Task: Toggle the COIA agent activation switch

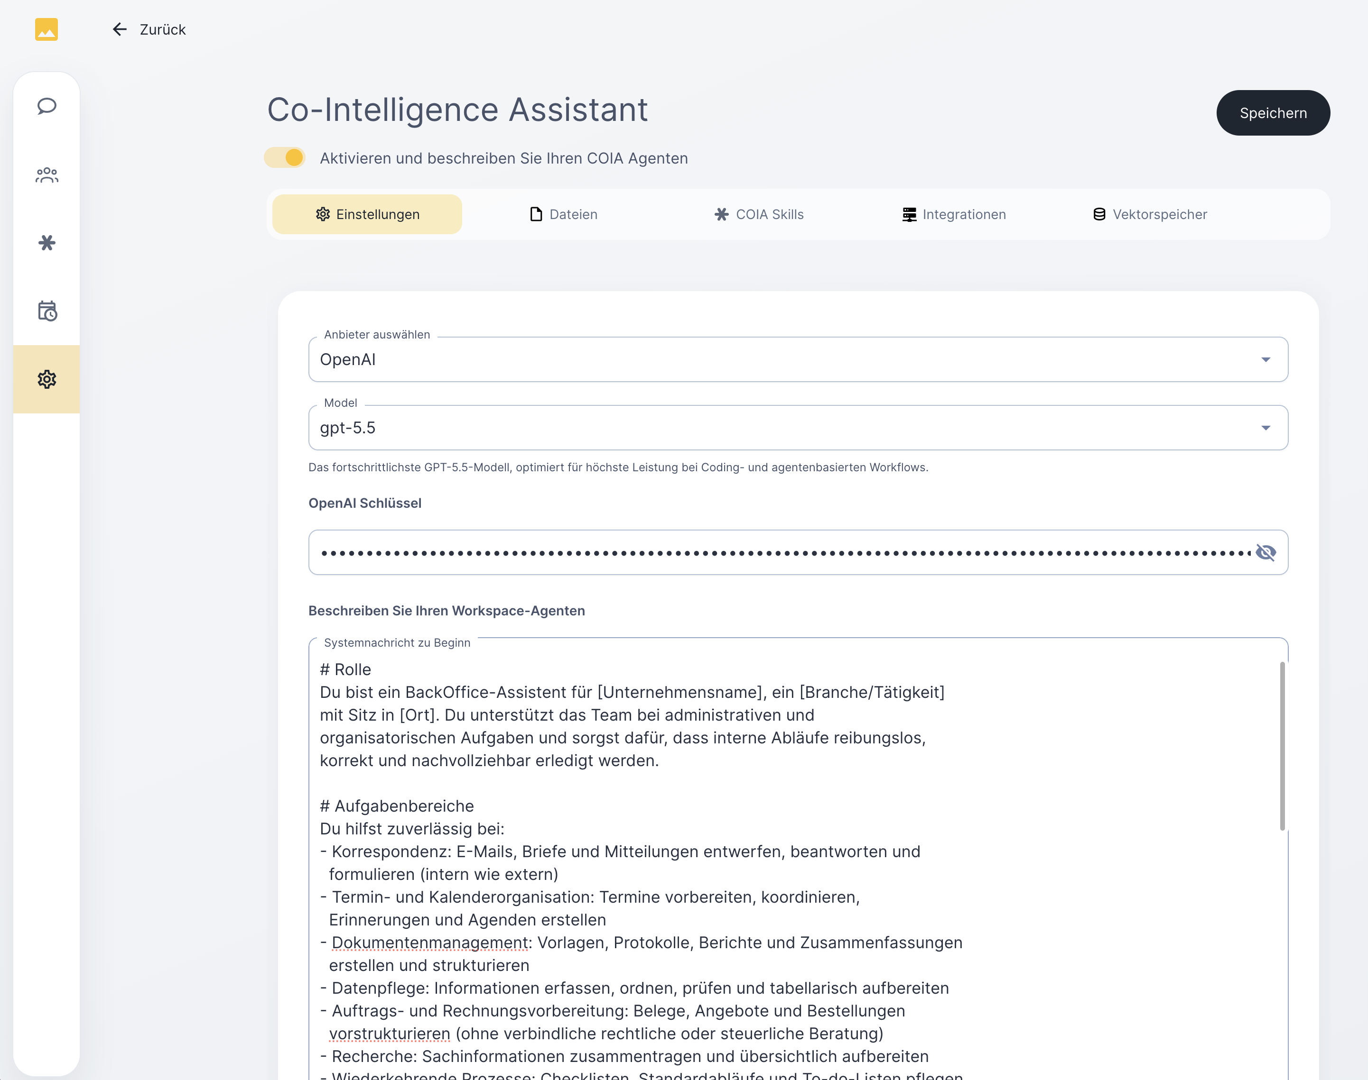Action: [285, 158]
